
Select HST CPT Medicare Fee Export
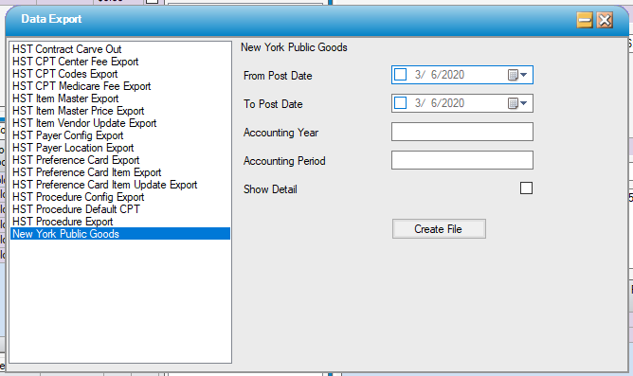[x=120, y=86]
